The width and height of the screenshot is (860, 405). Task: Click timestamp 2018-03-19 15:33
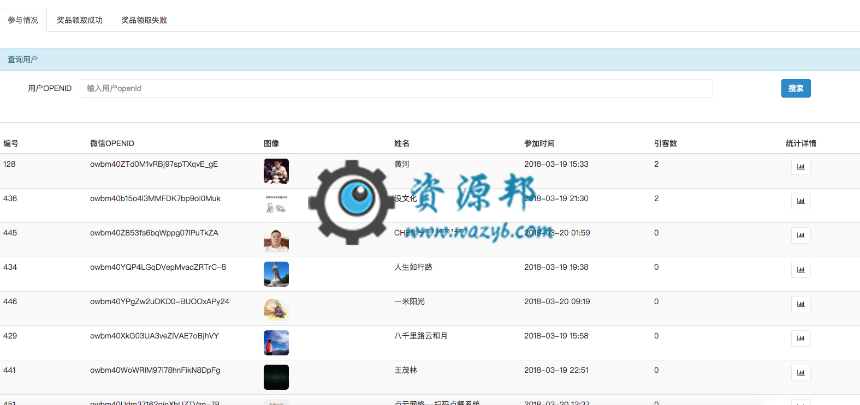(x=556, y=164)
